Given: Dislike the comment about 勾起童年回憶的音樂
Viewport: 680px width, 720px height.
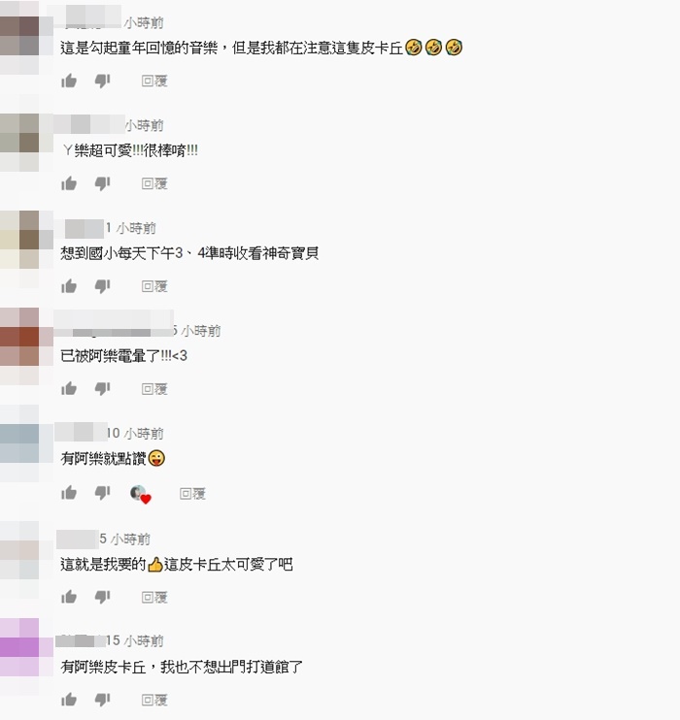Looking at the screenshot, I should 102,82.
